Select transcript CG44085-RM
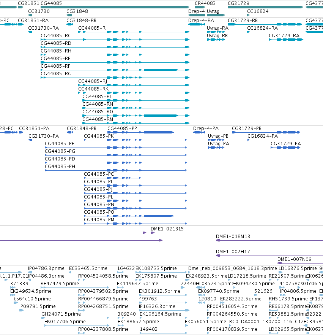 (98, 119)
